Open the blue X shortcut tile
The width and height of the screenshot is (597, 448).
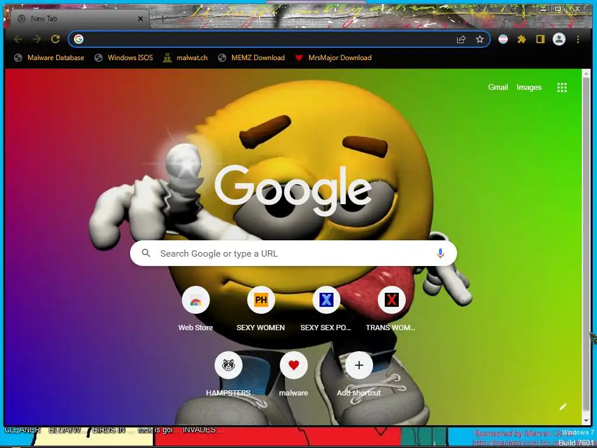[326, 309]
